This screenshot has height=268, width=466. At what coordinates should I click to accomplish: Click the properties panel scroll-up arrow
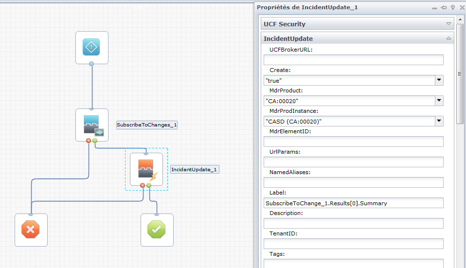coord(460,20)
